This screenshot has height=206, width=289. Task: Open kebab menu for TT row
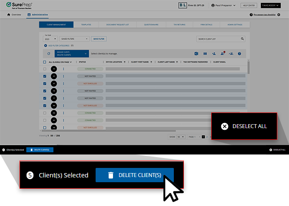(x=63, y=98)
